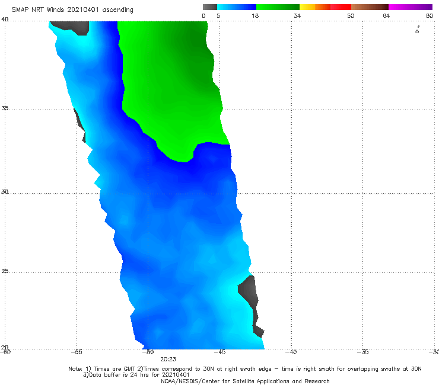The height and width of the screenshot is (385, 439).
Task: Click the longitude label -50
Action: (x=148, y=352)
